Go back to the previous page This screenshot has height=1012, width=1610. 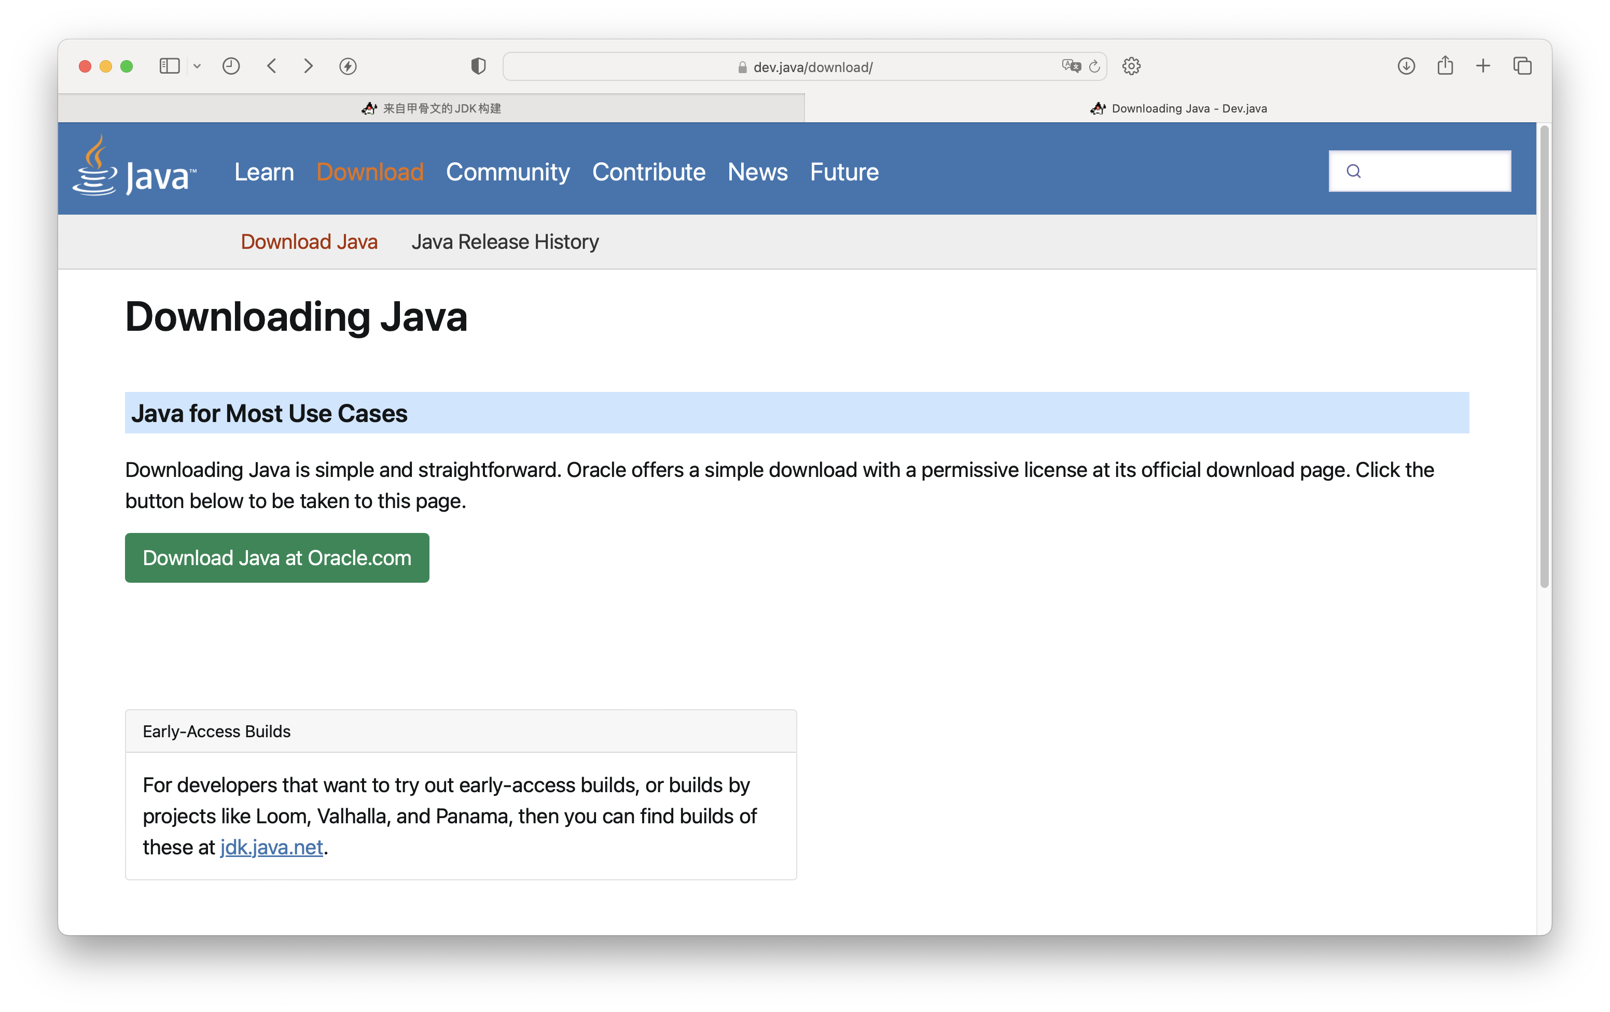point(271,66)
